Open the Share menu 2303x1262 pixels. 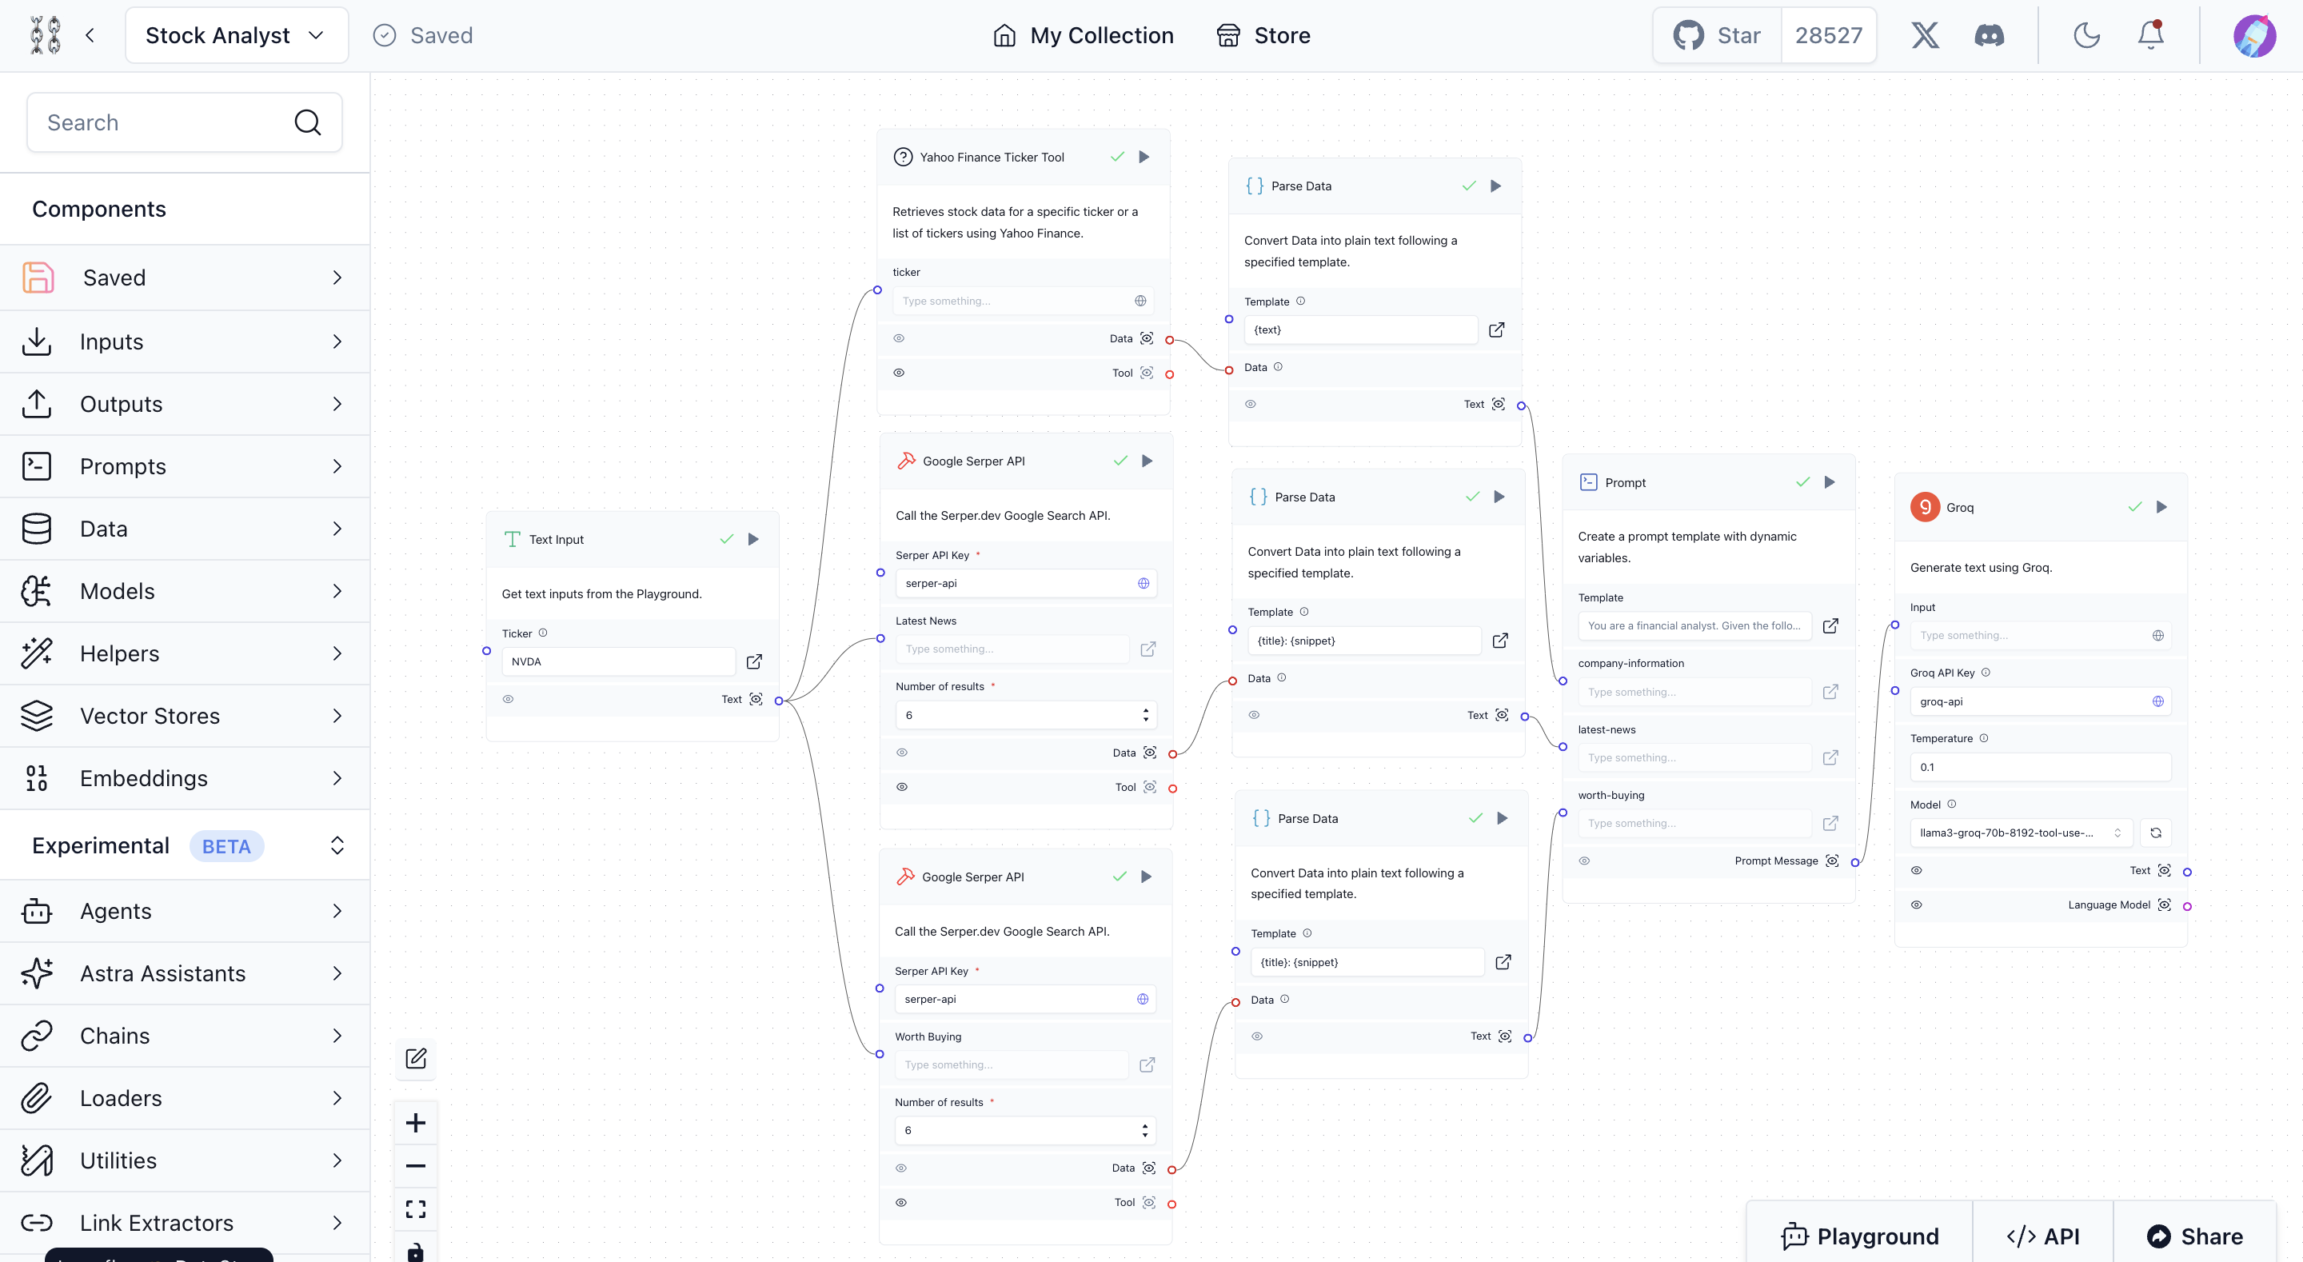(x=2195, y=1236)
